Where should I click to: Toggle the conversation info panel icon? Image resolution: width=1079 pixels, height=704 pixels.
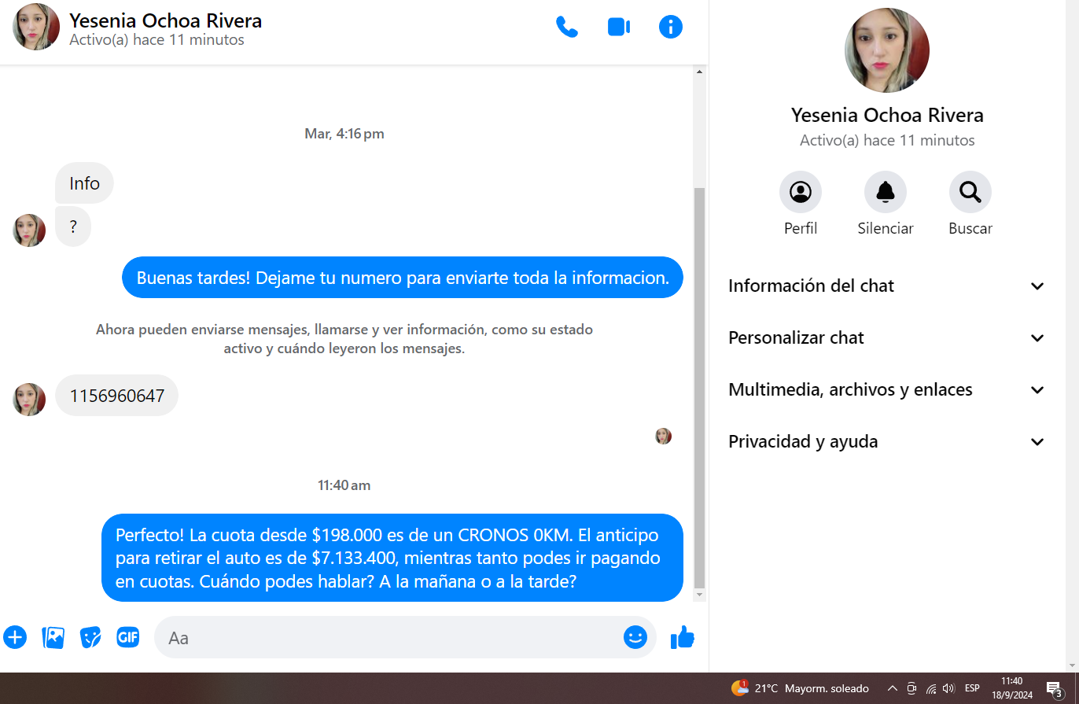tap(671, 27)
